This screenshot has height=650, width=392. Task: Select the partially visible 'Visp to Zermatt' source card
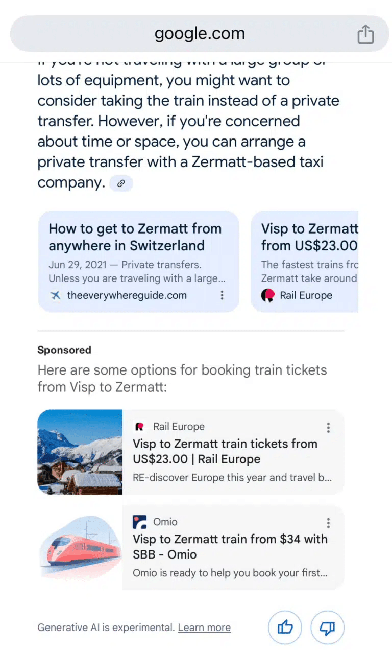[x=306, y=261]
